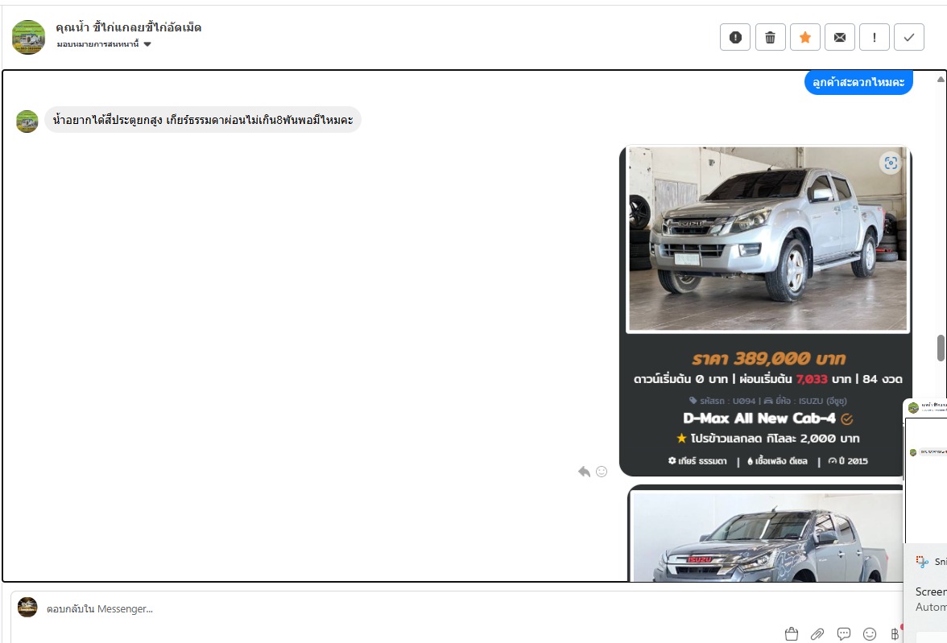Screen dimensions: 947x643
Task: Reply to the silver D-Max image message
Action: pos(583,472)
